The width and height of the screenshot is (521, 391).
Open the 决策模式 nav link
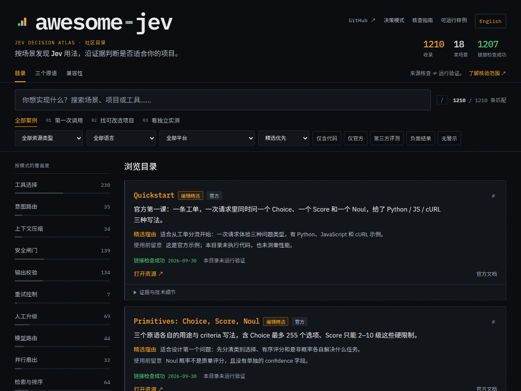tap(394, 20)
